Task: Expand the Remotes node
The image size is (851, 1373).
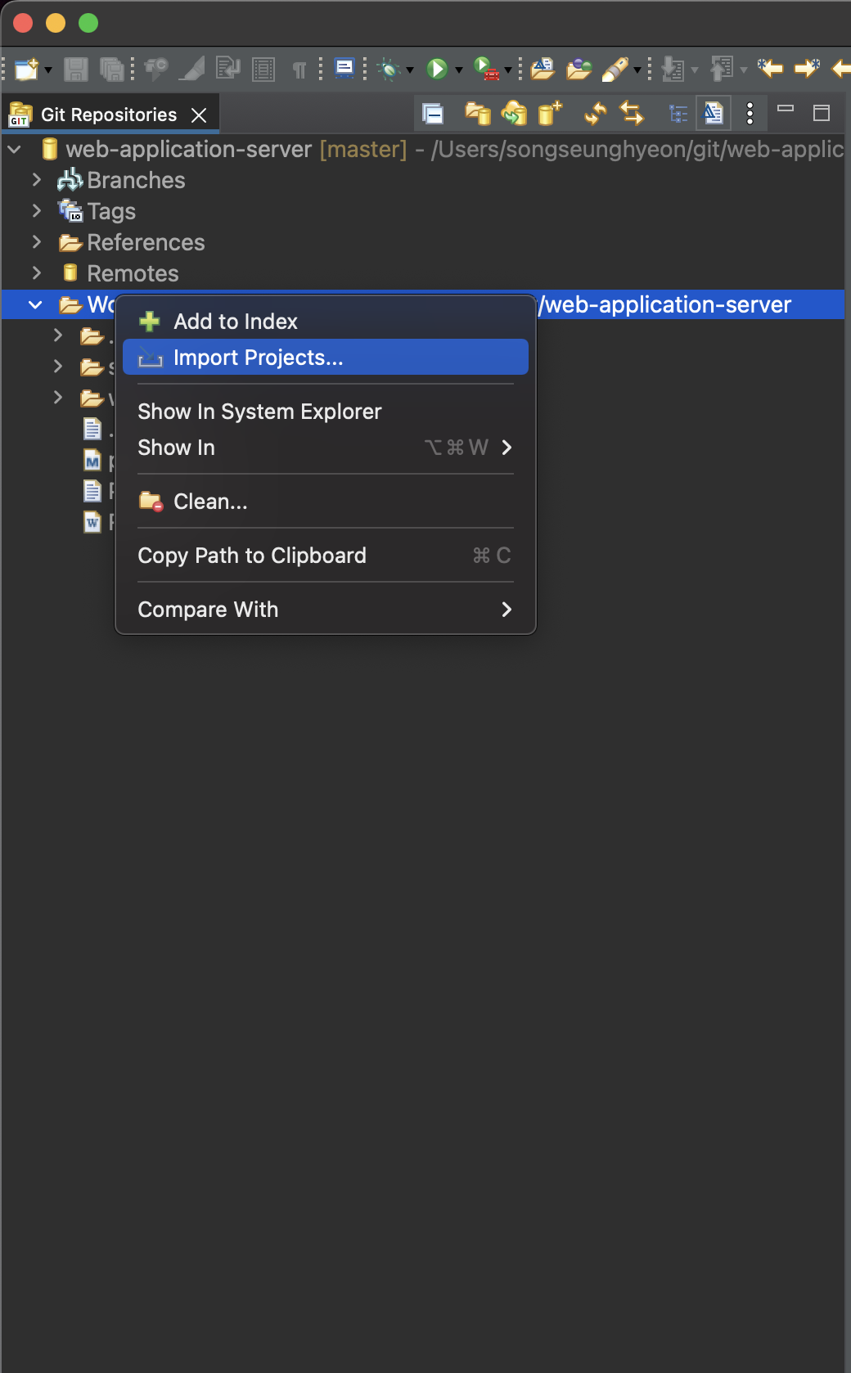Action: (x=36, y=273)
